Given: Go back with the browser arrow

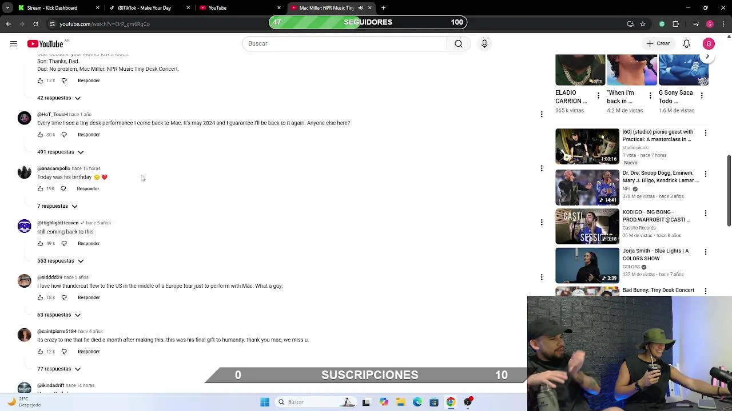Looking at the screenshot, I should pyautogui.click(x=8, y=24).
